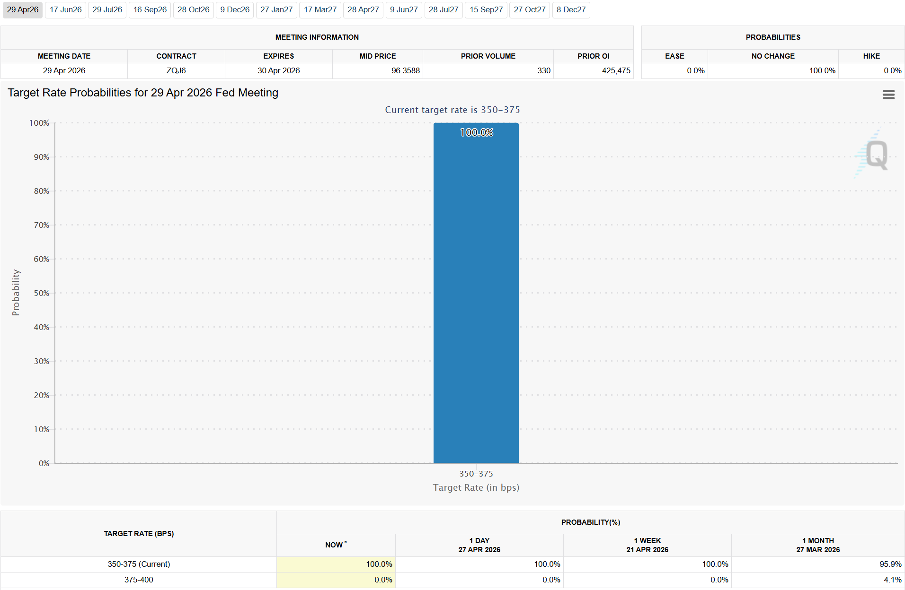Select the 9 Jun27 meeting tab
This screenshot has width=905, height=590.
404,10
